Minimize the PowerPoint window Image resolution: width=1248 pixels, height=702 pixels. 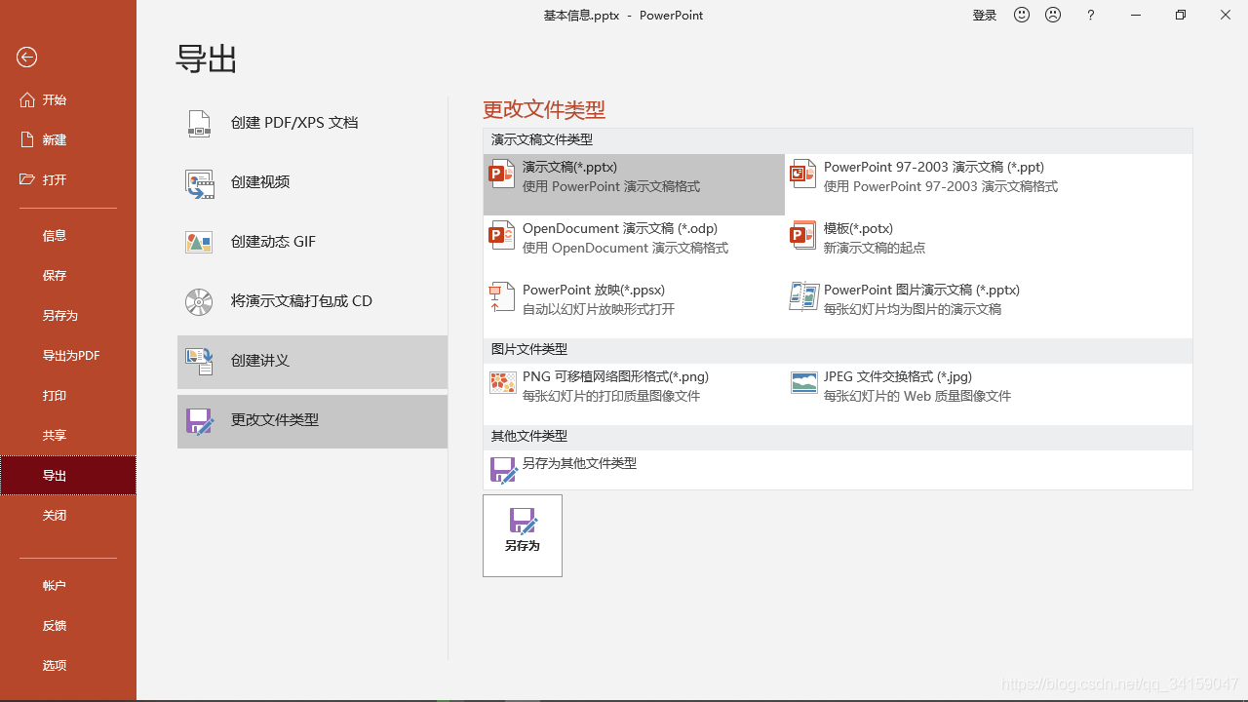coord(1136,15)
